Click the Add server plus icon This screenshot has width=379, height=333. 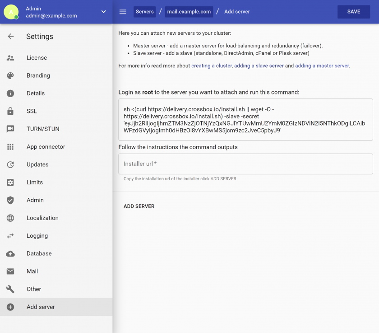pyautogui.click(x=10, y=307)
